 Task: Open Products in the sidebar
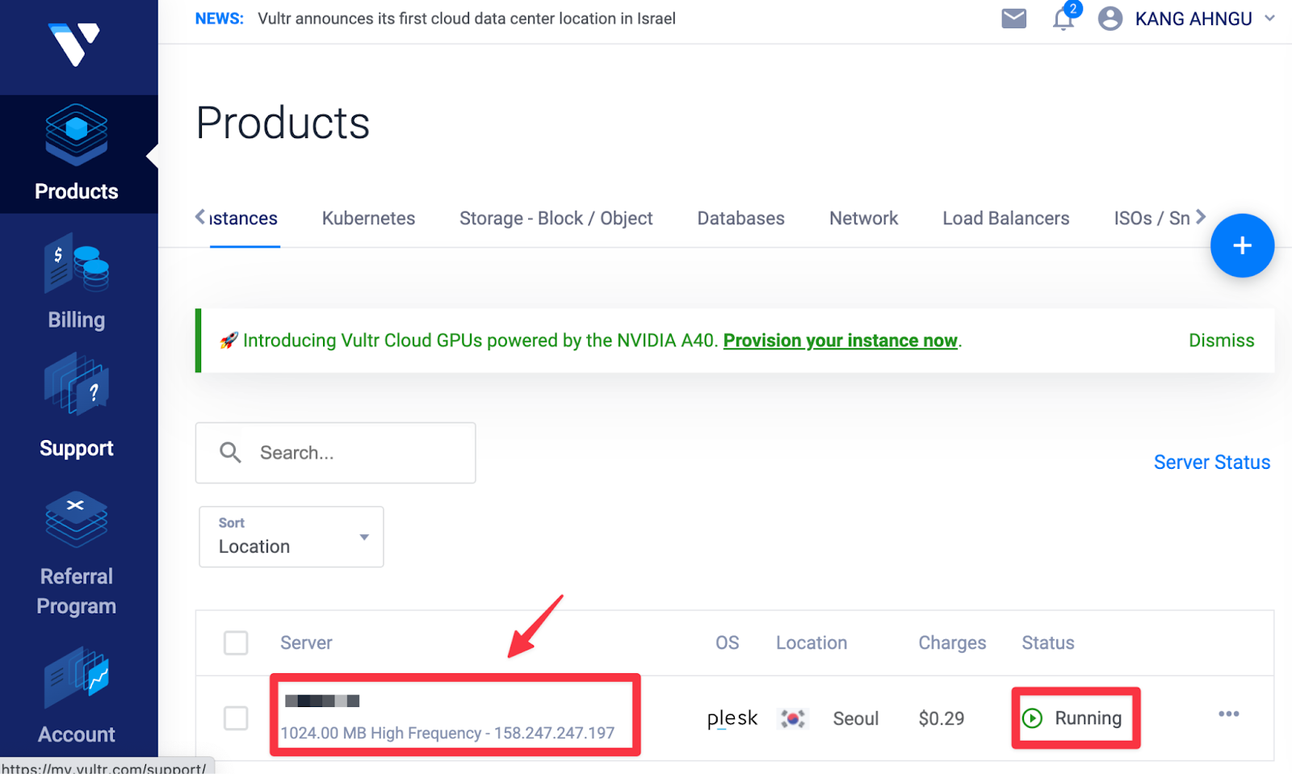click(77, 154)
